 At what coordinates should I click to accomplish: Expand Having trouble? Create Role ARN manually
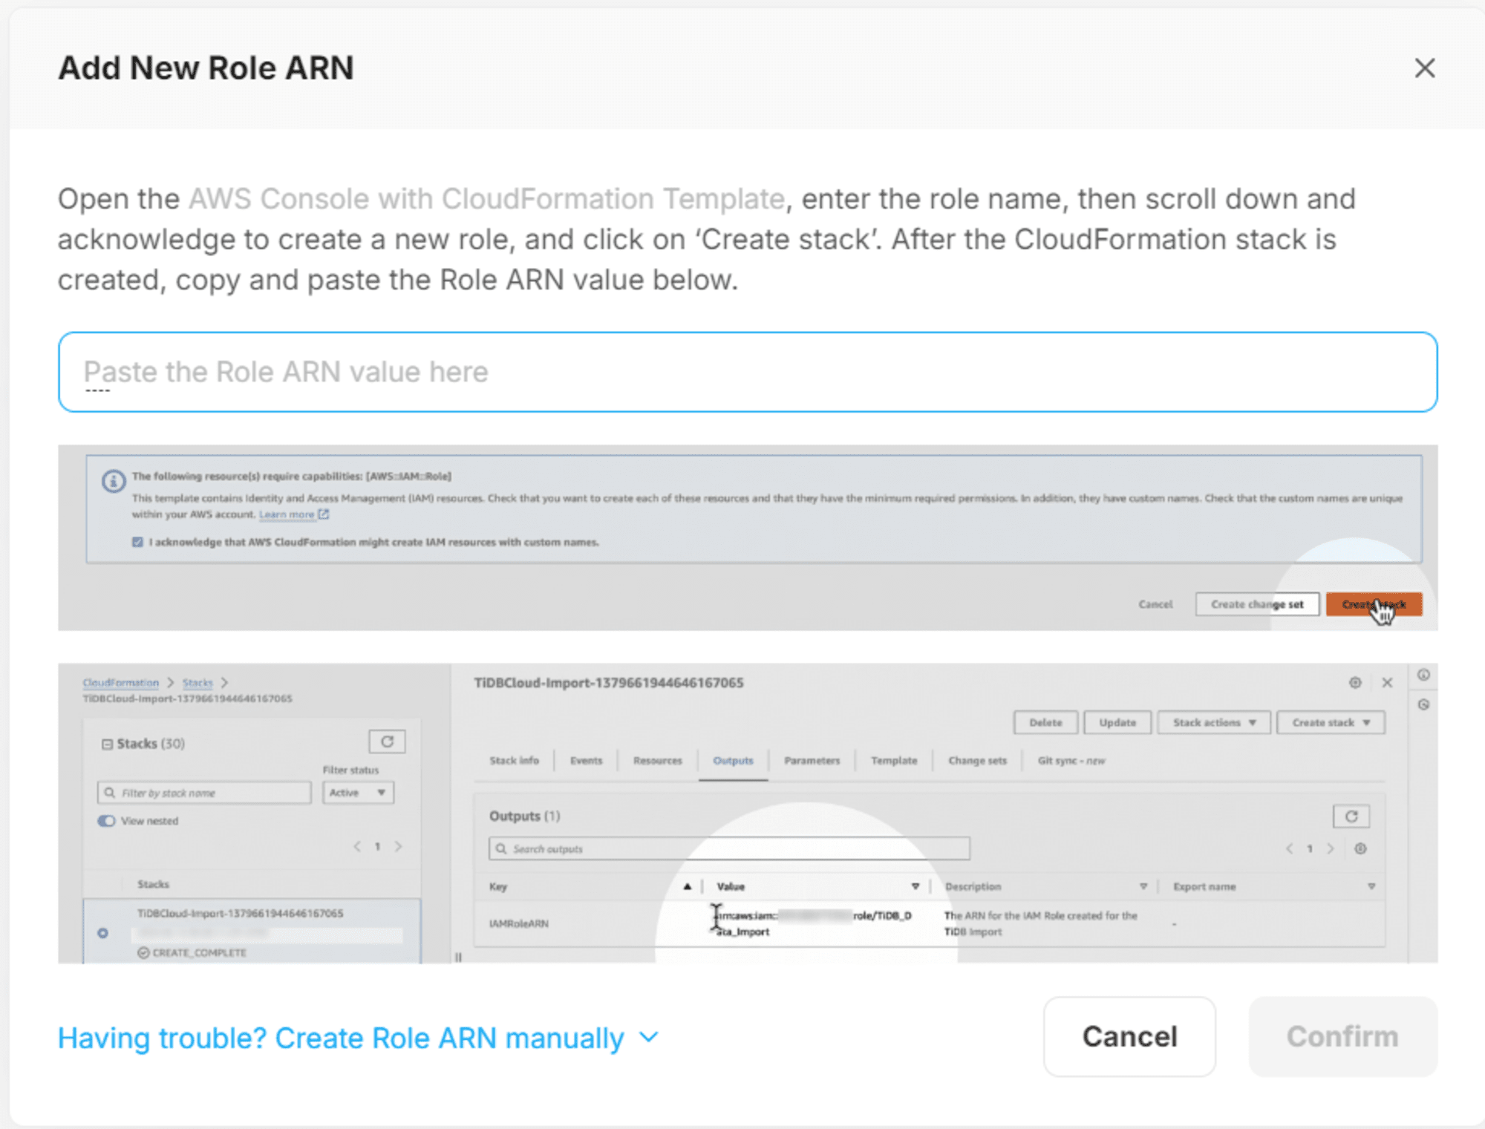(359, 1038)
